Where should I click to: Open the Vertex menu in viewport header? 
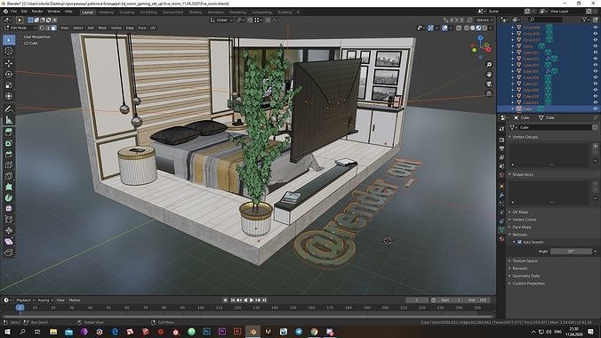click(116, 28)
